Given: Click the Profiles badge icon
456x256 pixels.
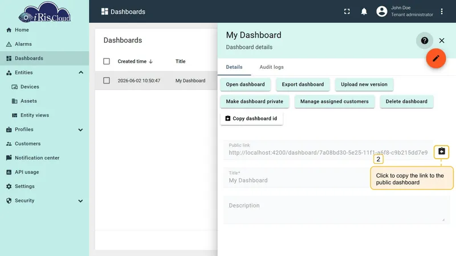Looking at the screenshot, I should 9,130.
